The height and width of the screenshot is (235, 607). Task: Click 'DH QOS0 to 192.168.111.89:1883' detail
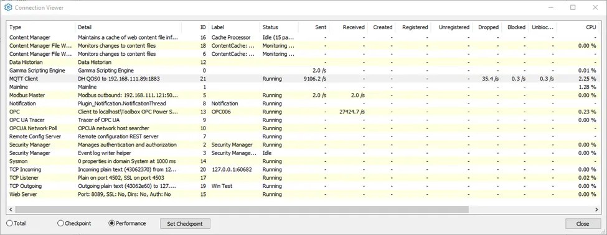pyautogui.click(x=119, y=79)
